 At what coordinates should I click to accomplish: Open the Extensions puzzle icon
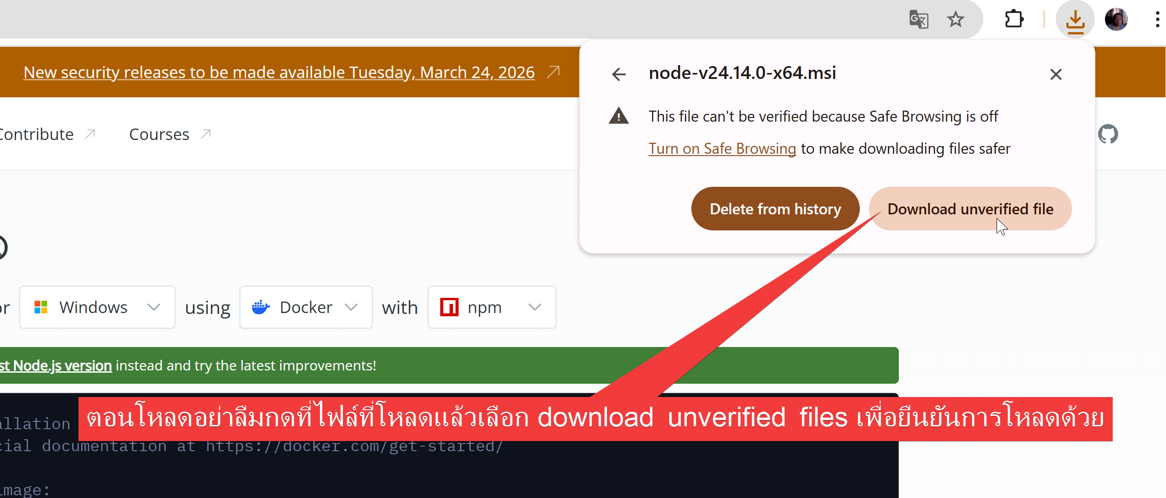(1014, 19)
